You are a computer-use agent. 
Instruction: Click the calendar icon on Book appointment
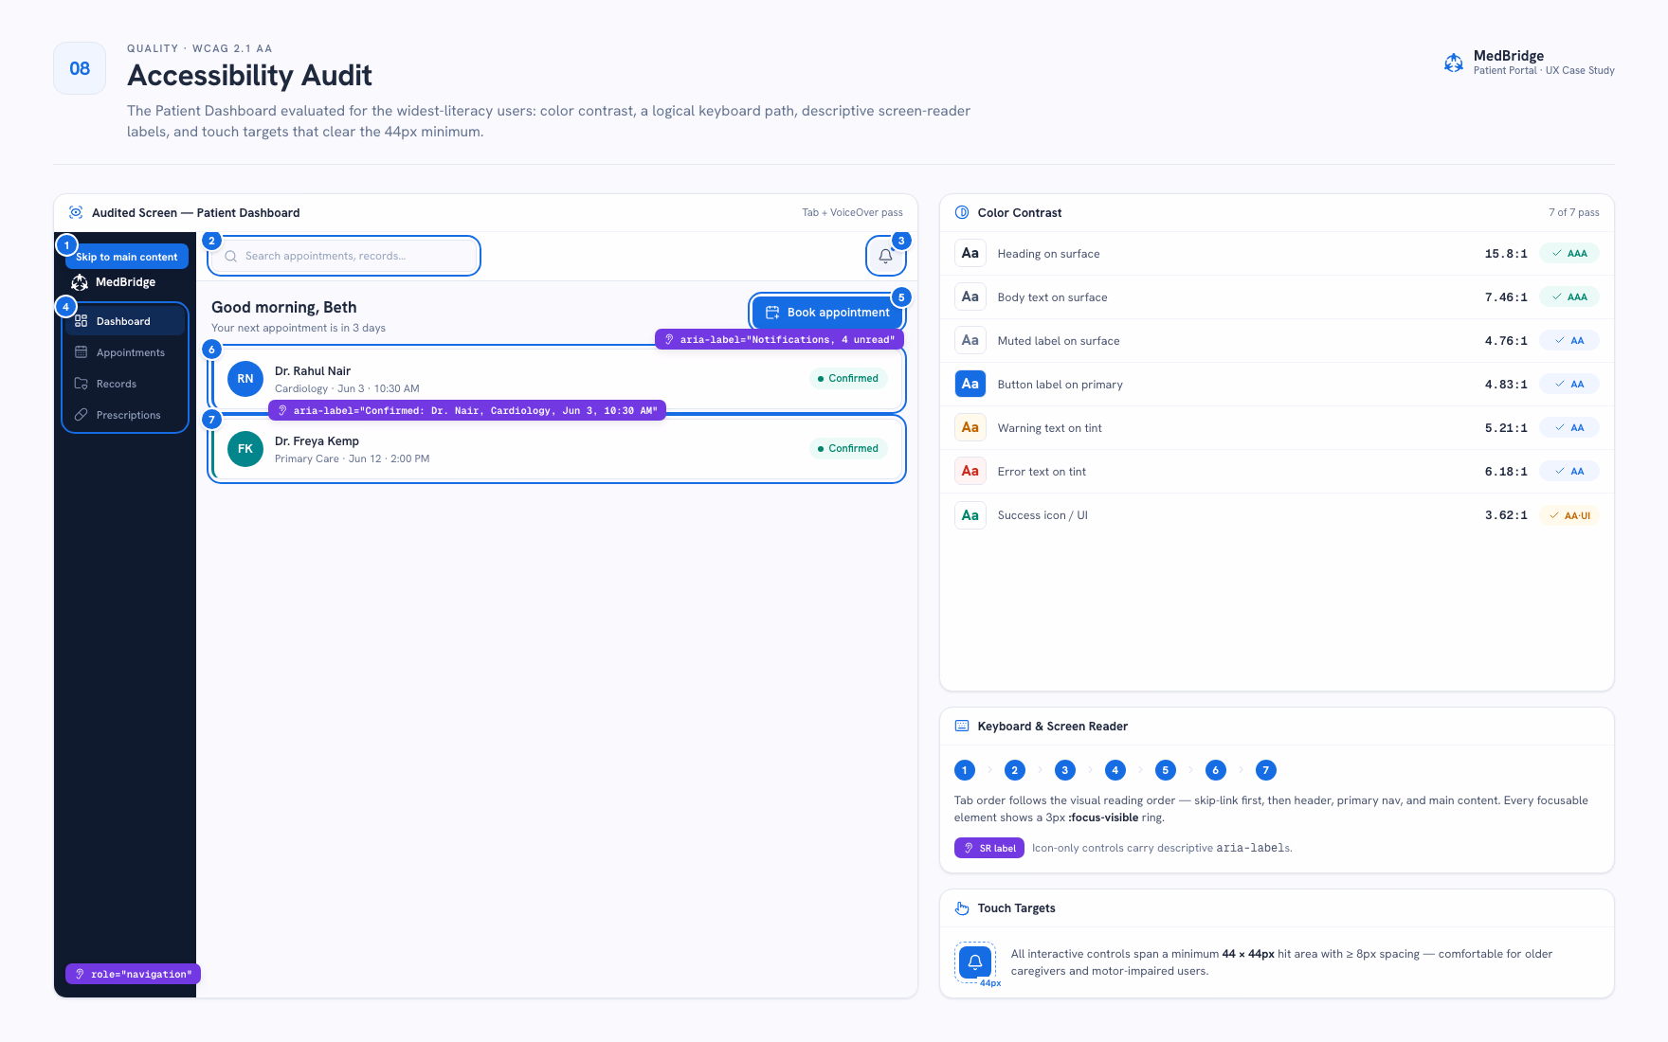[772, 313]
